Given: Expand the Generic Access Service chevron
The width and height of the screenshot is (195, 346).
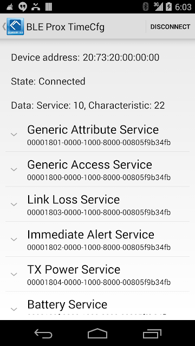Looking at the screenshot, I should [14, 169].
